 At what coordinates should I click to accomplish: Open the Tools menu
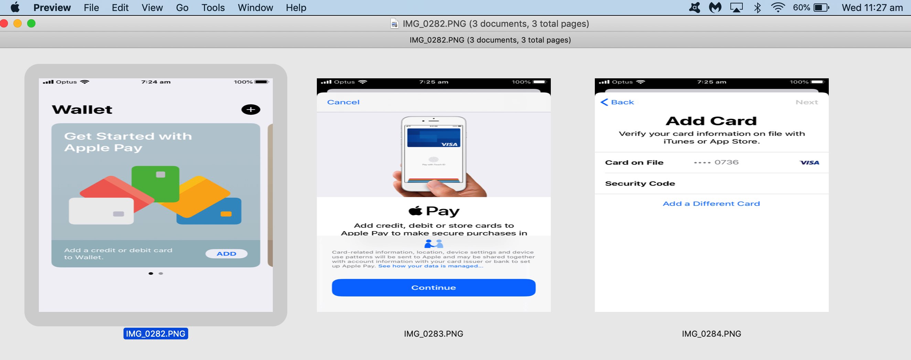pos(213,8)
